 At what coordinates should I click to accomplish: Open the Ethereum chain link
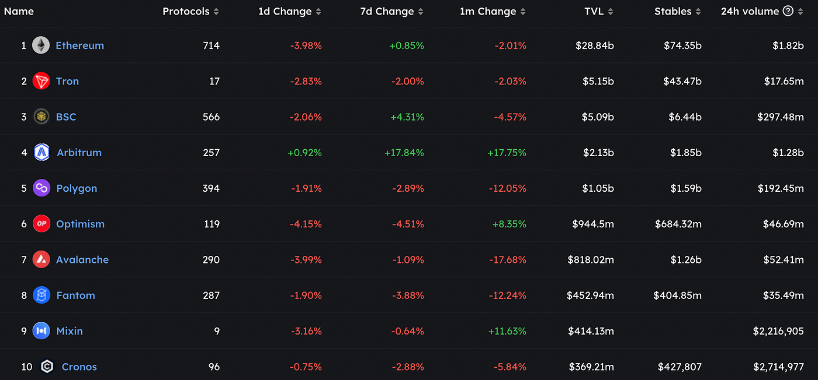79,45
